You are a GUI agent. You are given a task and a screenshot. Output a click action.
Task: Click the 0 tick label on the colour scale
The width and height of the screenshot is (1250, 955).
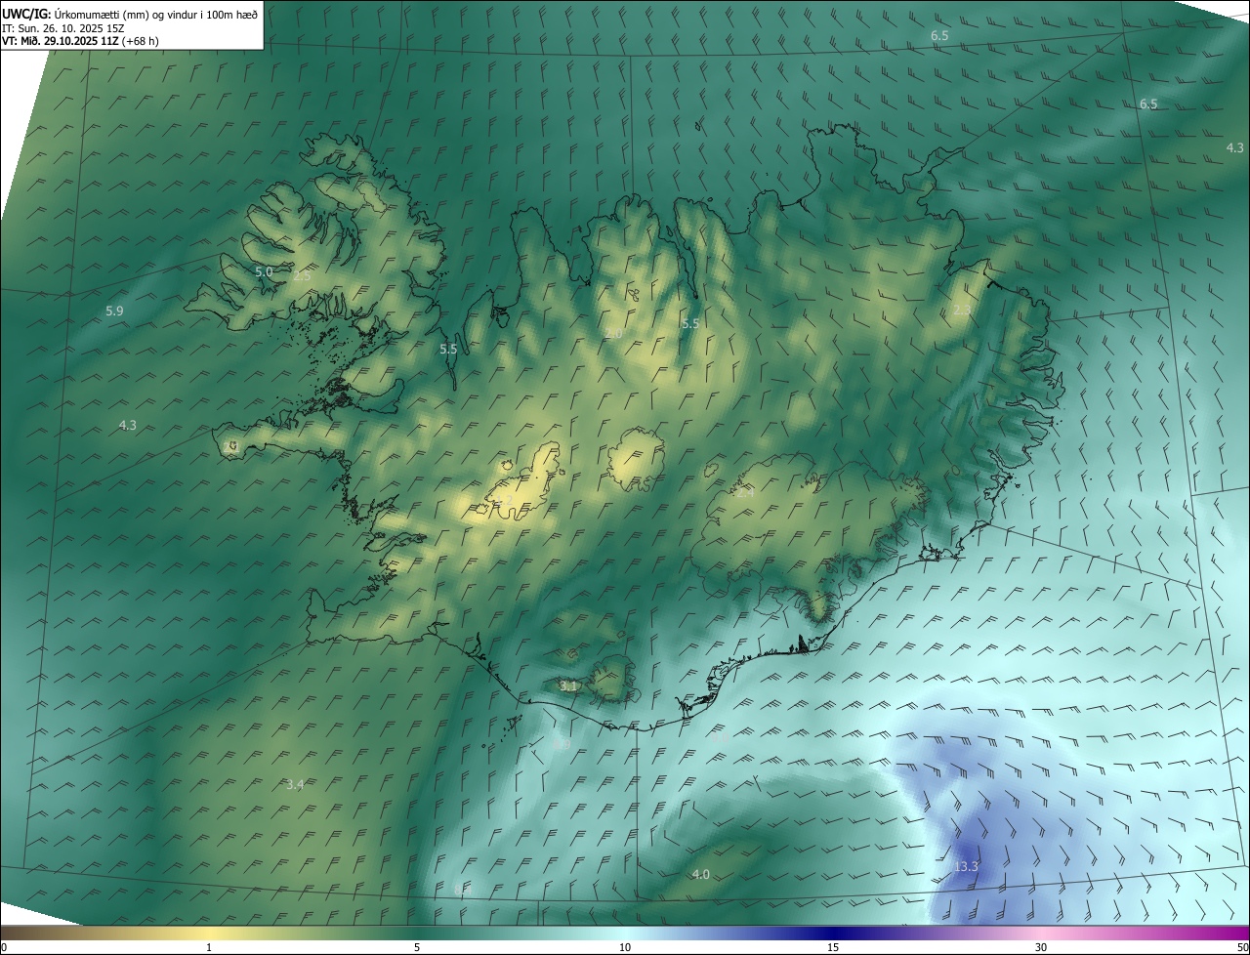click(4, 947)
